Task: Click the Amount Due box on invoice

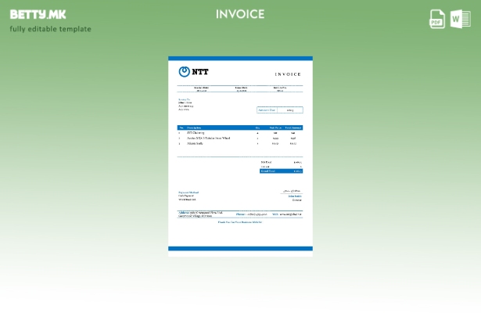Action: [279, 110]
